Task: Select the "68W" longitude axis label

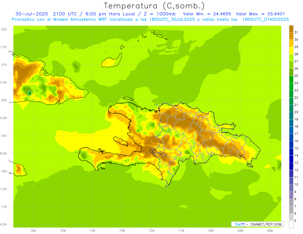Action: tap(270, 231)
